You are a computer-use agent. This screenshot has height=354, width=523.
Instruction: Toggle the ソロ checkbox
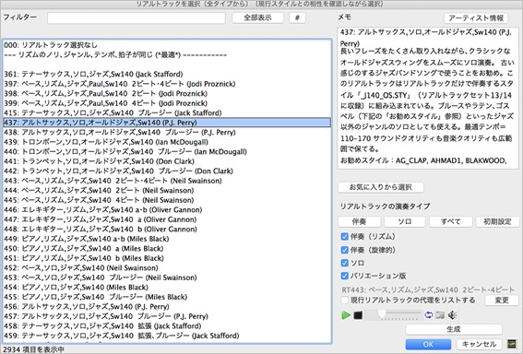[x=345, y=263]
